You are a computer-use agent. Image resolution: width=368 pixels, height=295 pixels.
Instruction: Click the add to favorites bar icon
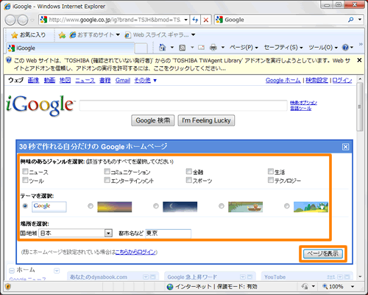click(x=62, y=35)
